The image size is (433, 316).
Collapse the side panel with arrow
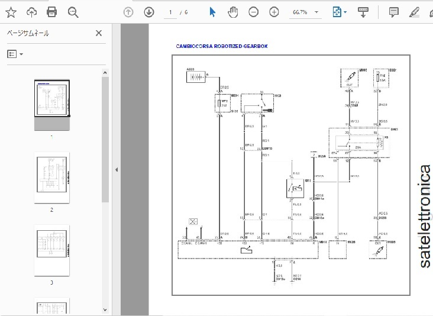pyautogui.click(x=117, y=170)
